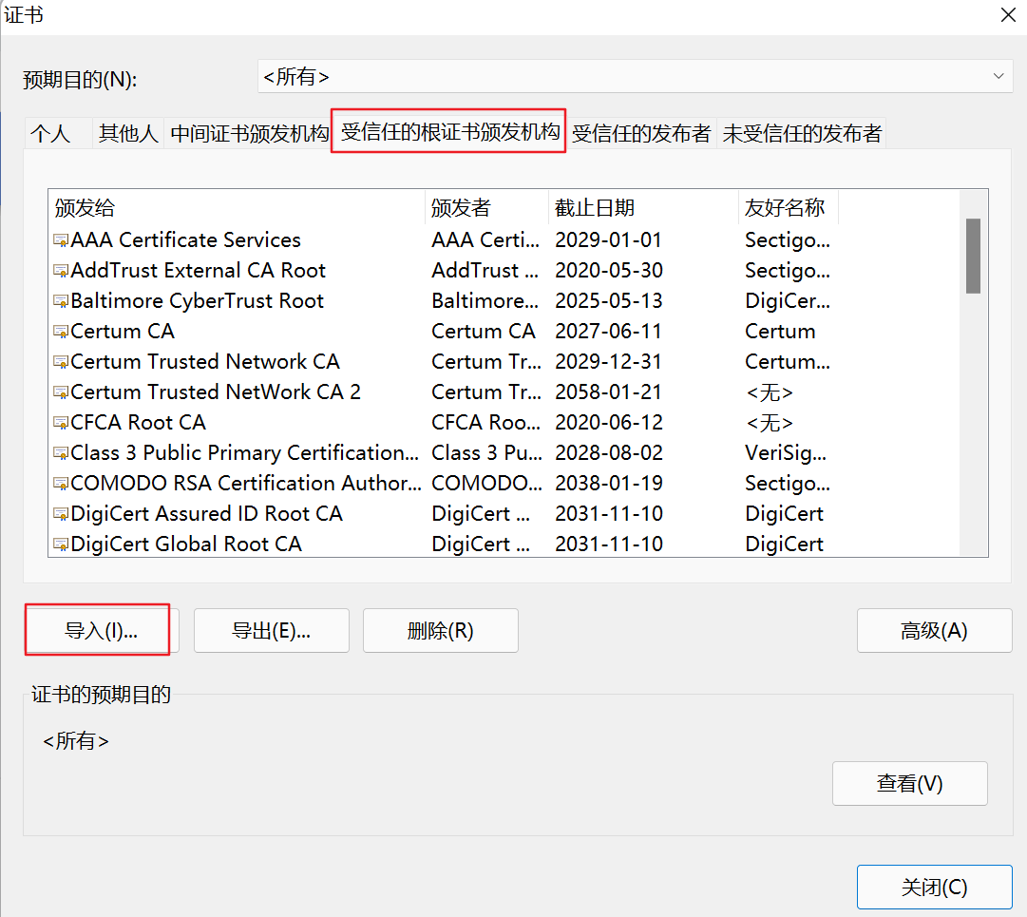
Task: Click the expiry date 2020-06-12
Action: 608,423
